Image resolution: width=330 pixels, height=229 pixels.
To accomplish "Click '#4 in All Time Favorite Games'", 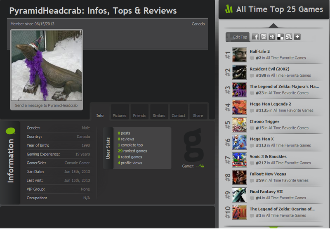I will point(281,198).
